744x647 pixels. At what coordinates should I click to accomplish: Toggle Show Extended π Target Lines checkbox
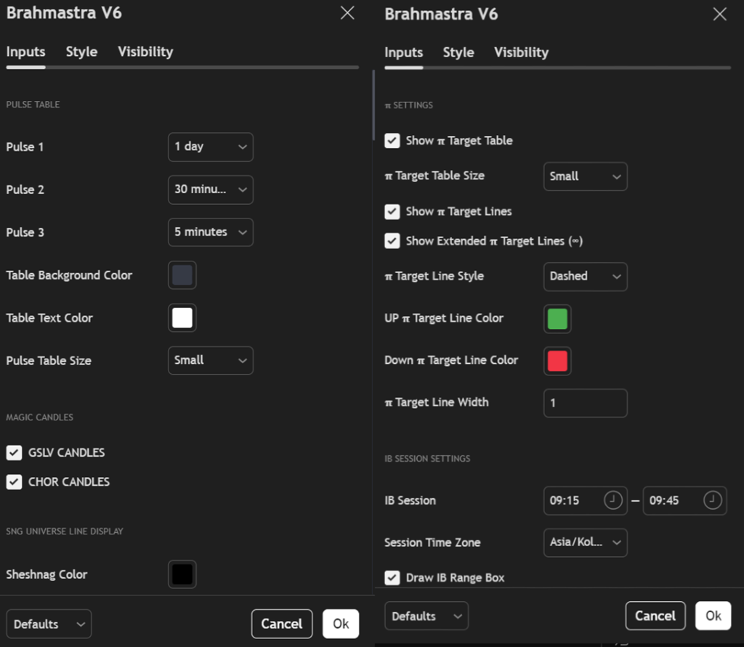tap(392, 241)
